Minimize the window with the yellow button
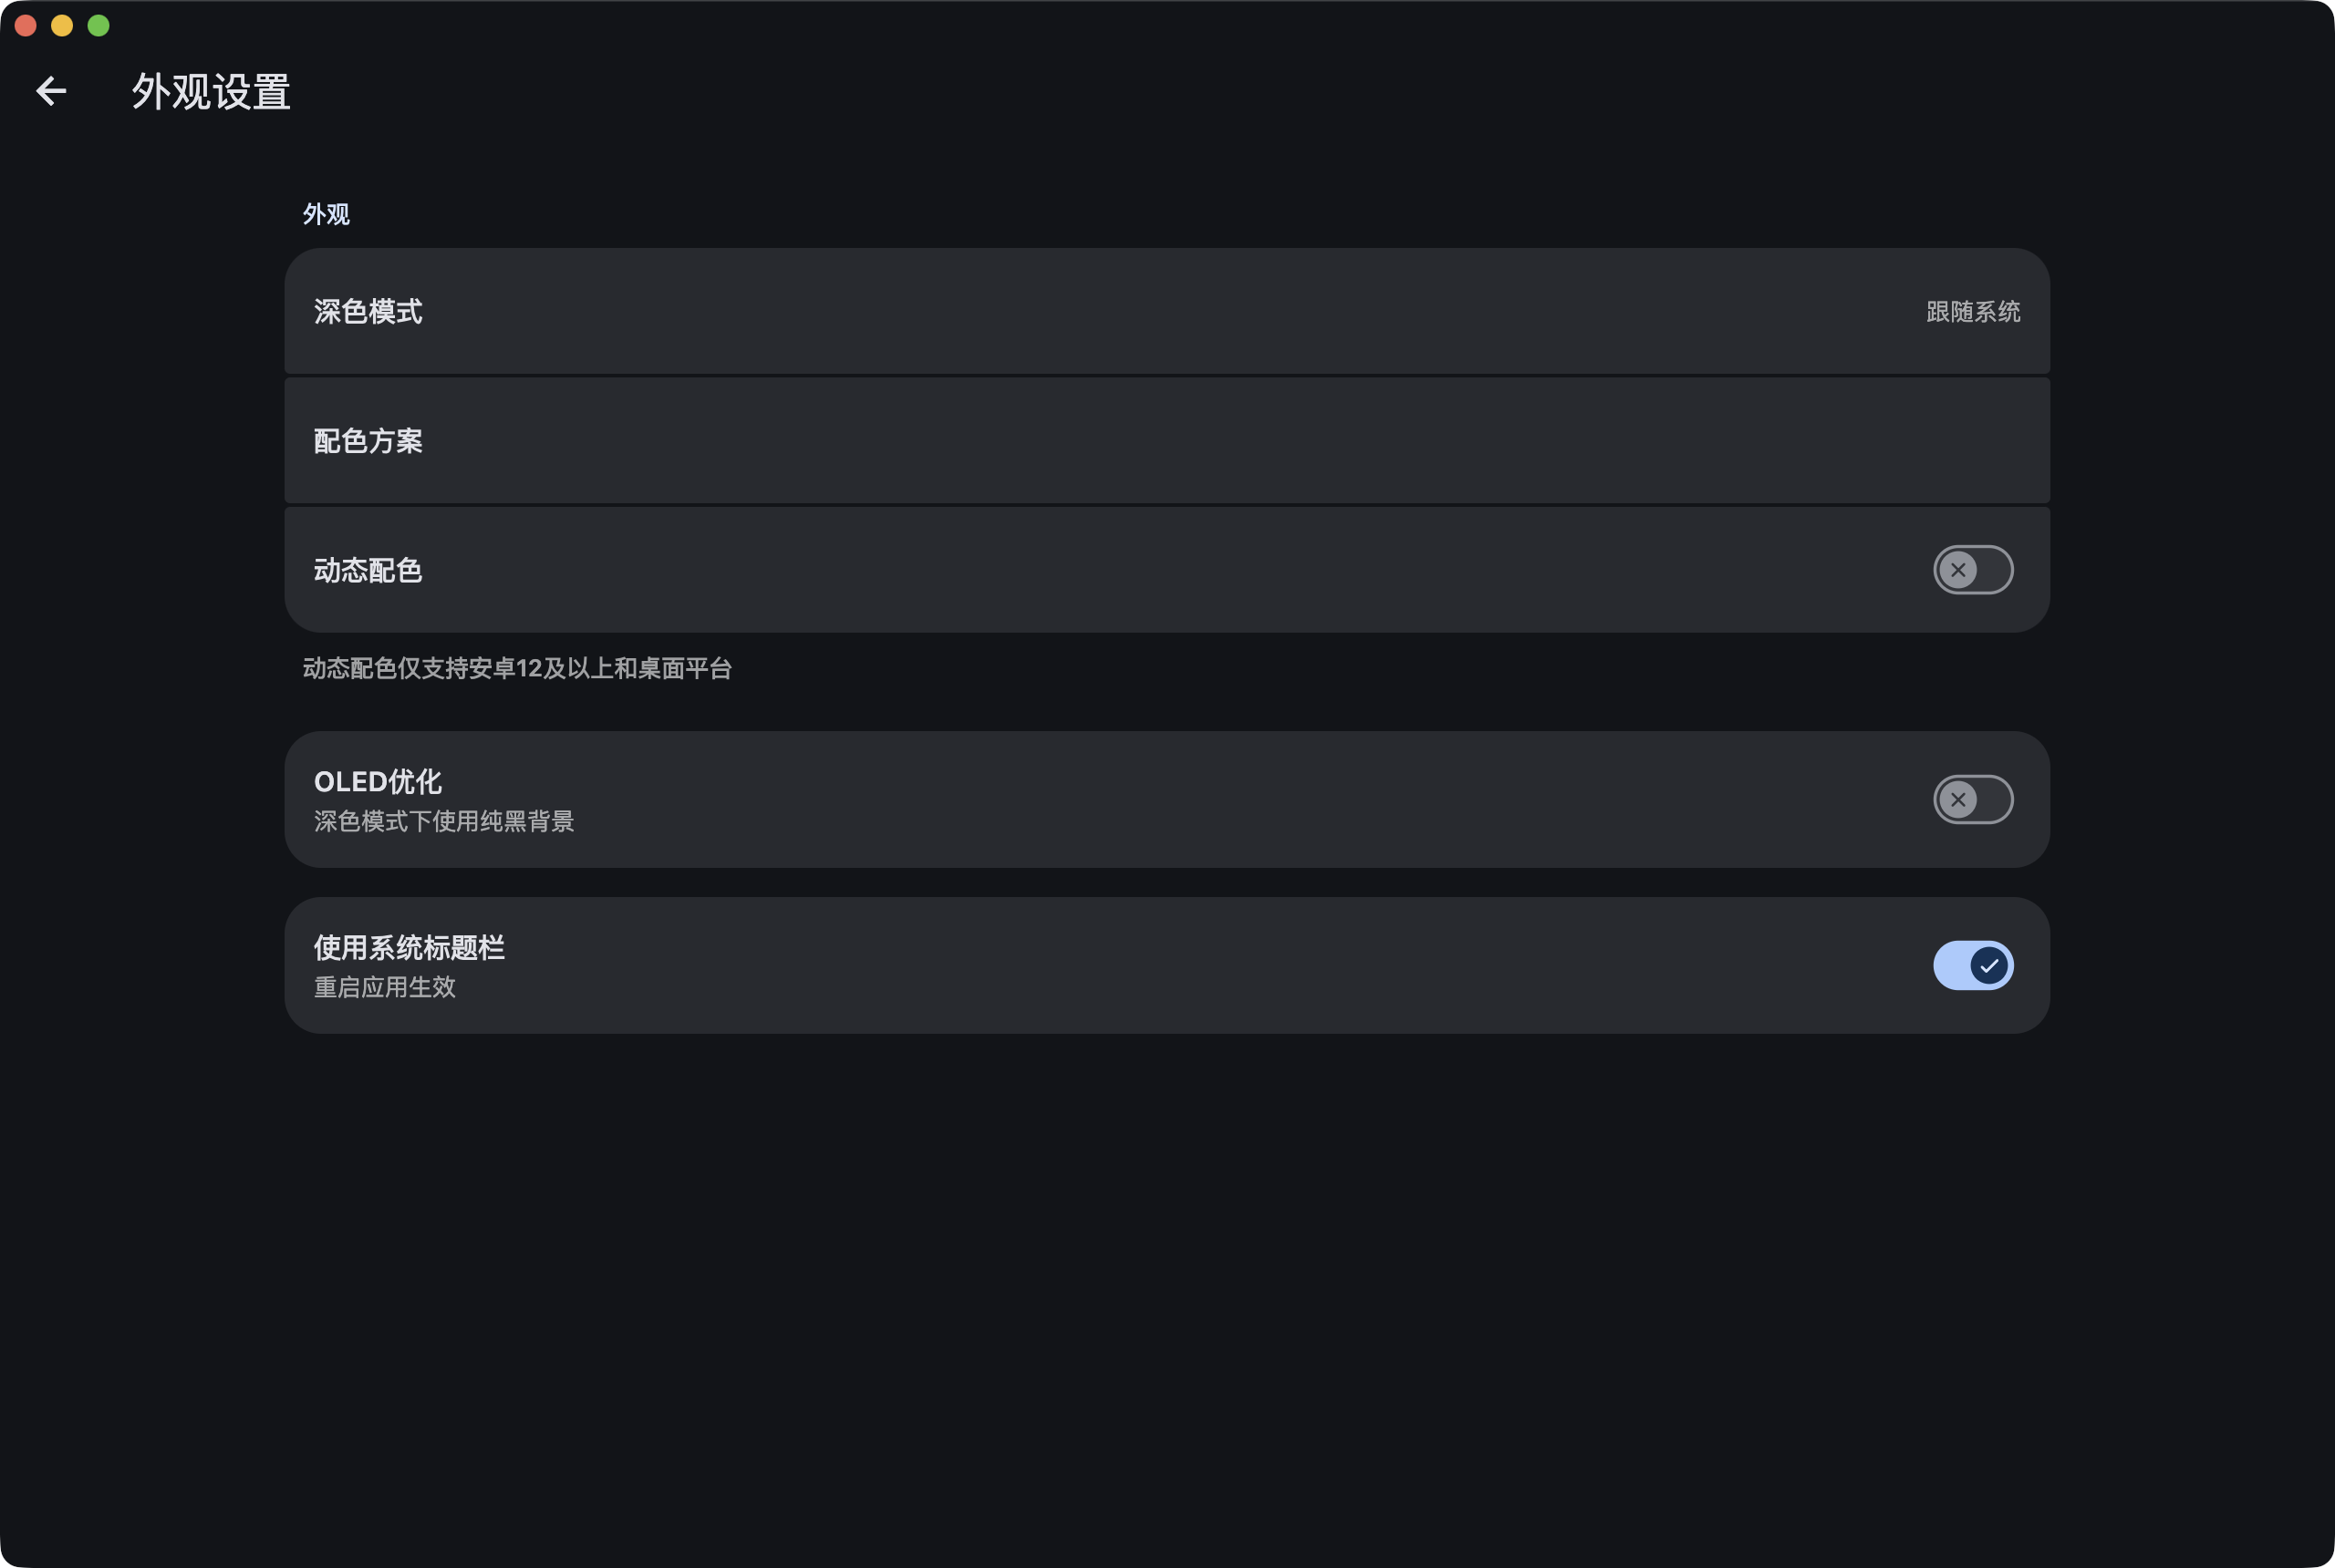Screen dimensions: 2335x1568 pyautogui.click(x=62, y=25)
